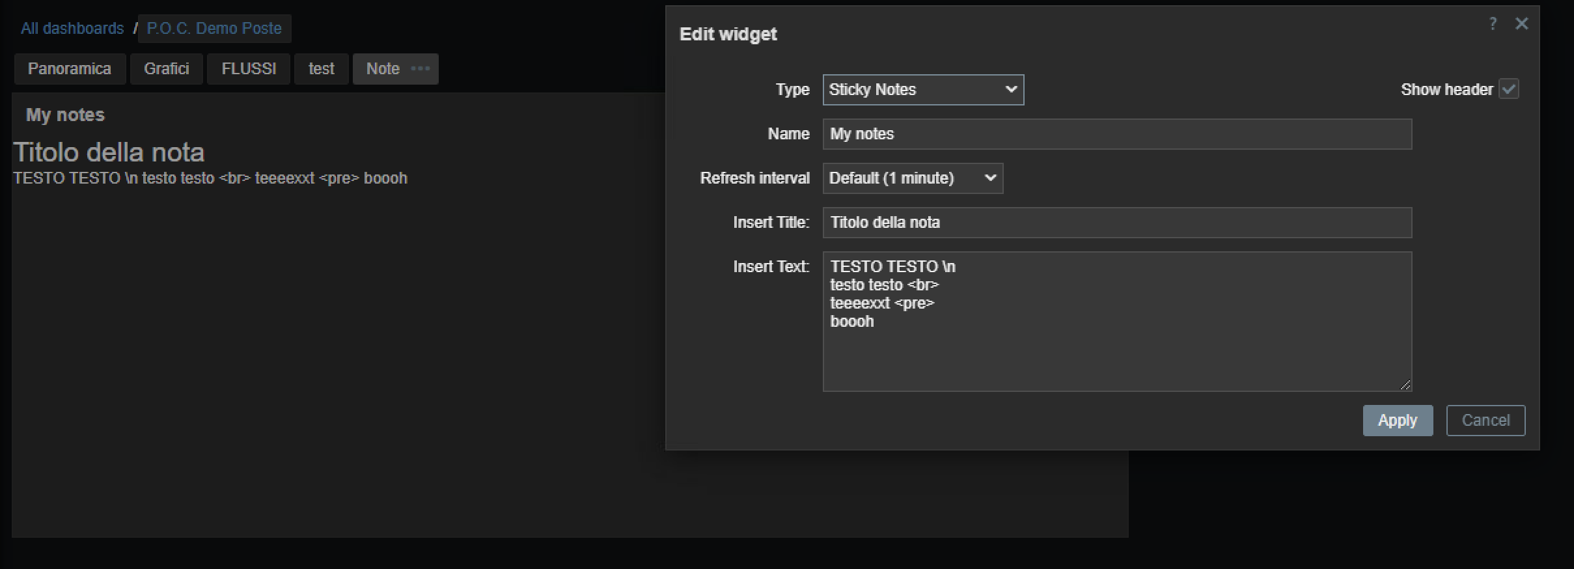Focus the Insert Title field
Screen dimensions: 1574x569
point(1116,223)
